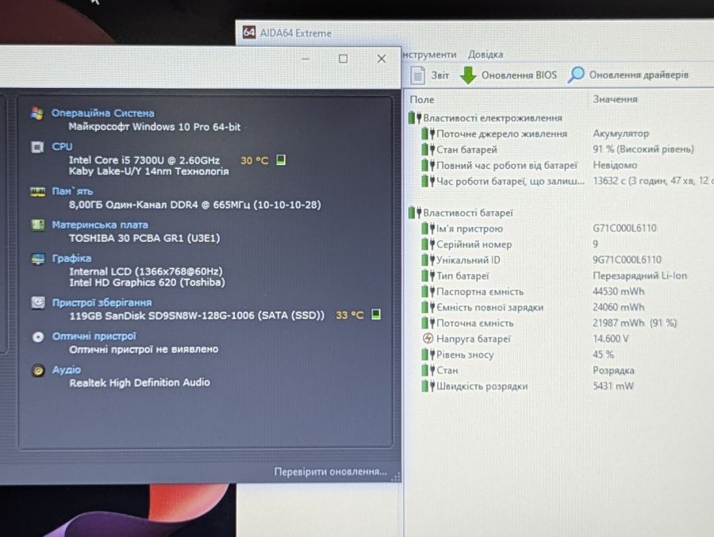
Task: Open the Оптичні пристрої section link
Action: click(x=94, y=336)
